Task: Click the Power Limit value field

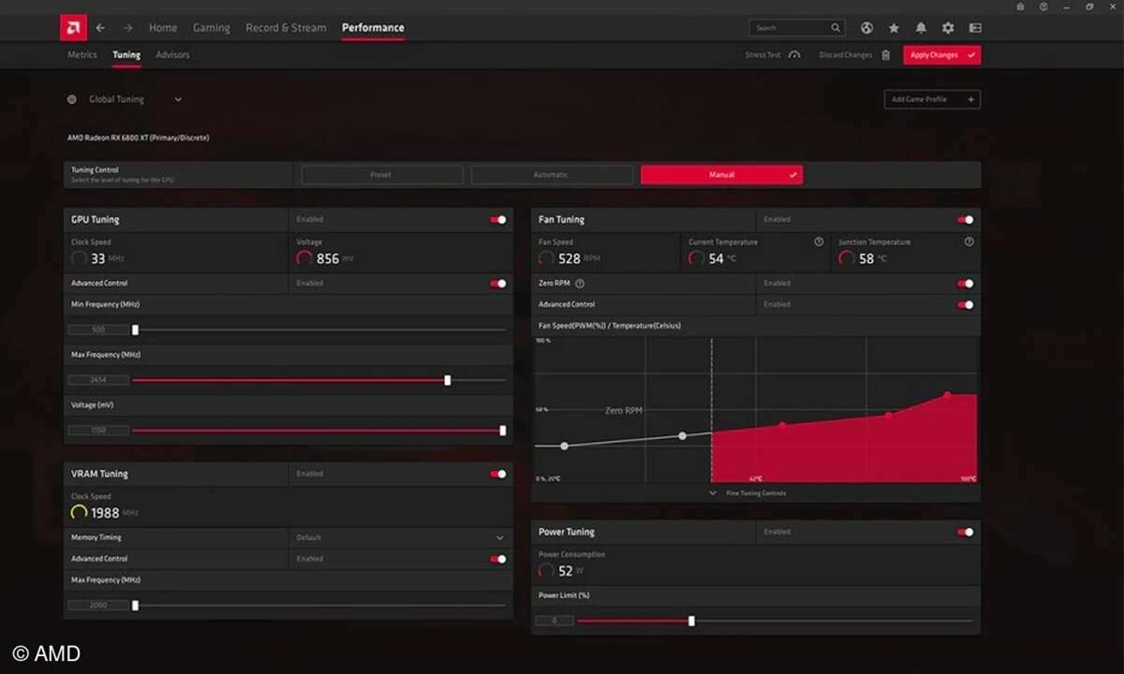Action: 555,621
